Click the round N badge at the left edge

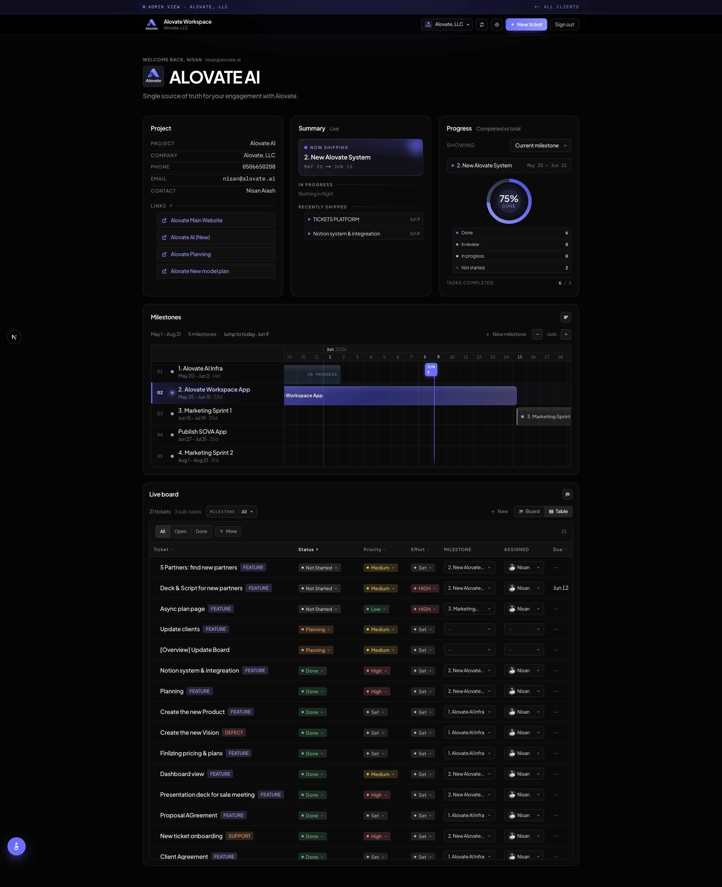14,337
